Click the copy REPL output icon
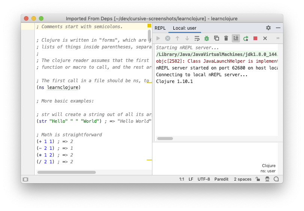The width and height of the screenshot is (304, 211). [x=216, y=38]
